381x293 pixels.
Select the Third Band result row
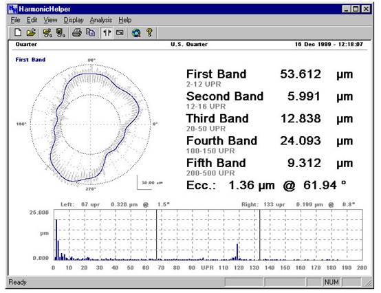[x=270, y=122]
